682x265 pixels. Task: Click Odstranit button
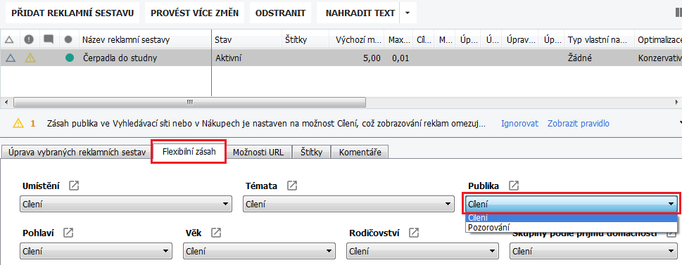click(x=280, y=13)
